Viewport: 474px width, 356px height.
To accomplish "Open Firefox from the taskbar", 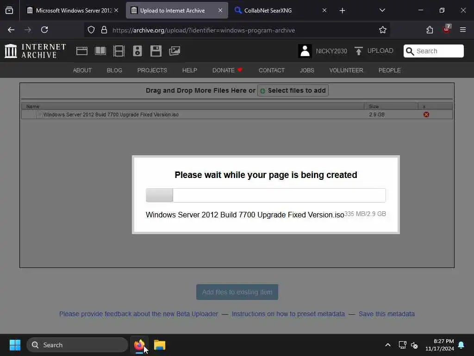I will coord(139,345).
